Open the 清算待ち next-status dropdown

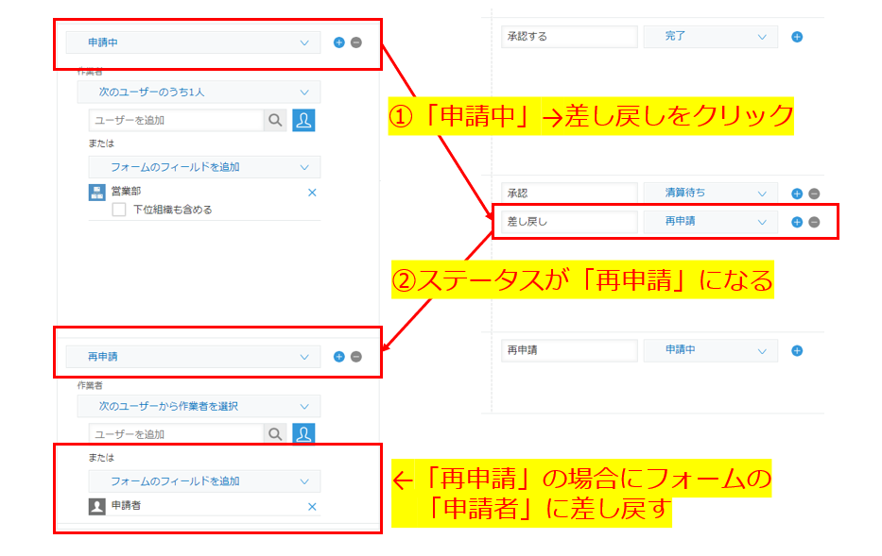[710, 193]
